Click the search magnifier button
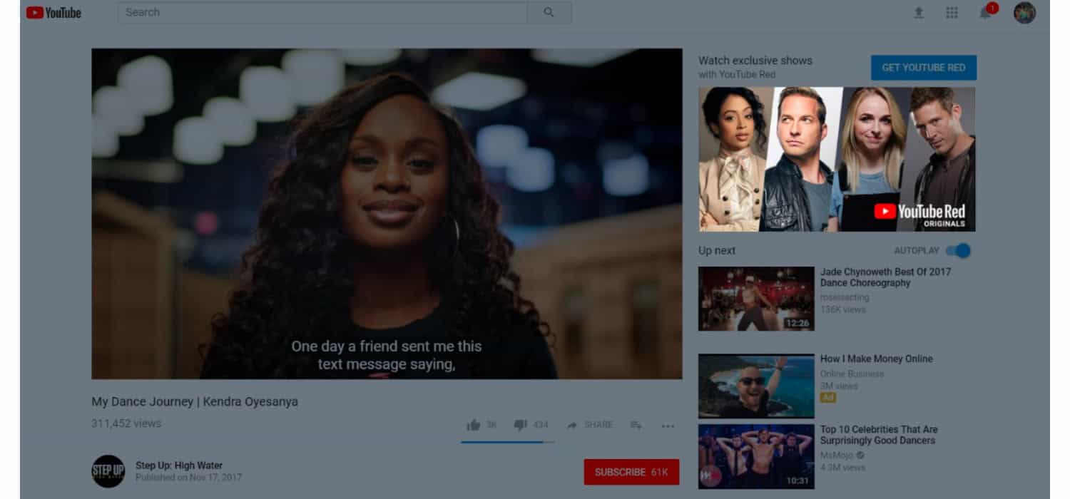Viewport: 1070px width, 499px height. tap(549, 12)
